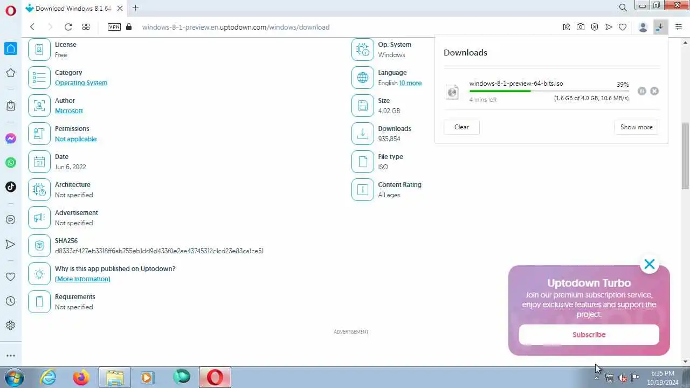Viewport: 690px width, 388px height.
Task: Open sidebar bookmarks star
Action: [11, 73]
